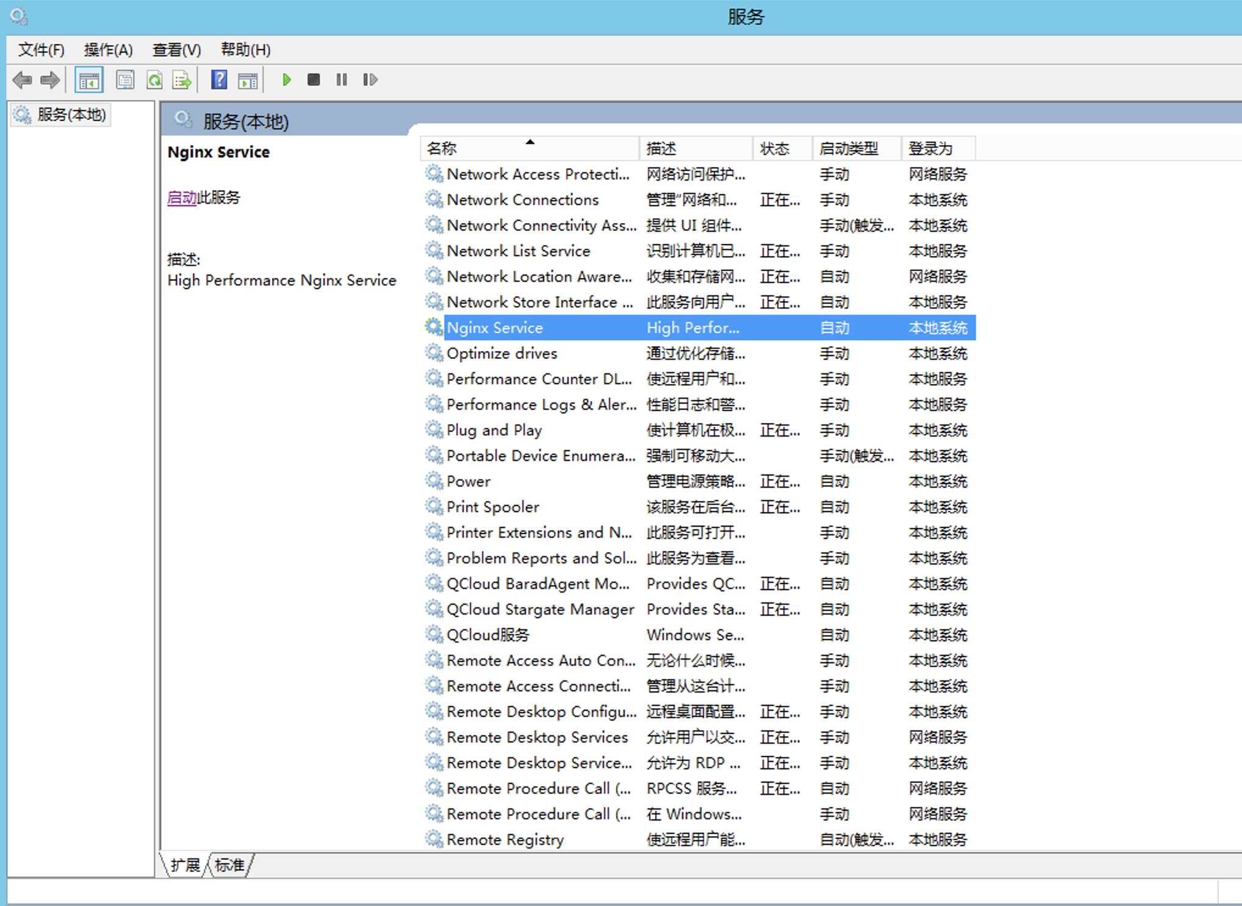
Task: Open the 操作(A) menu
Action: tap(108, 50)
